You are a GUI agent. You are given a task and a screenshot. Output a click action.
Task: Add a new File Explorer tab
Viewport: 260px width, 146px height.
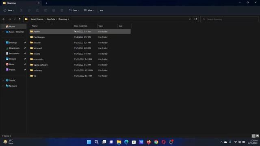(46, 3)
